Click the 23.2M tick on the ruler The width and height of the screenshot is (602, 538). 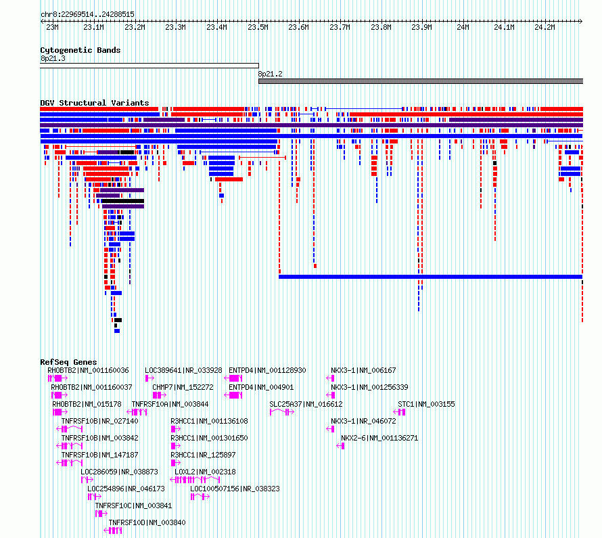click(135, 27)
